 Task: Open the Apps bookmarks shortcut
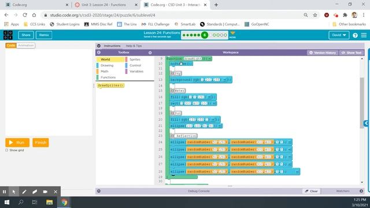click(12, 24)
